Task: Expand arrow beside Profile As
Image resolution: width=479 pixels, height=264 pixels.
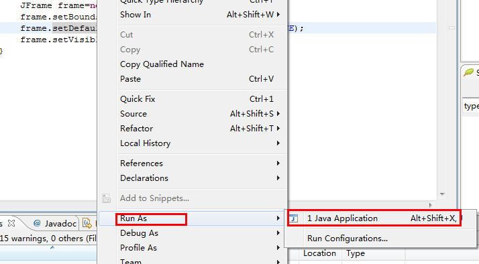Action: tap(278, 247)
